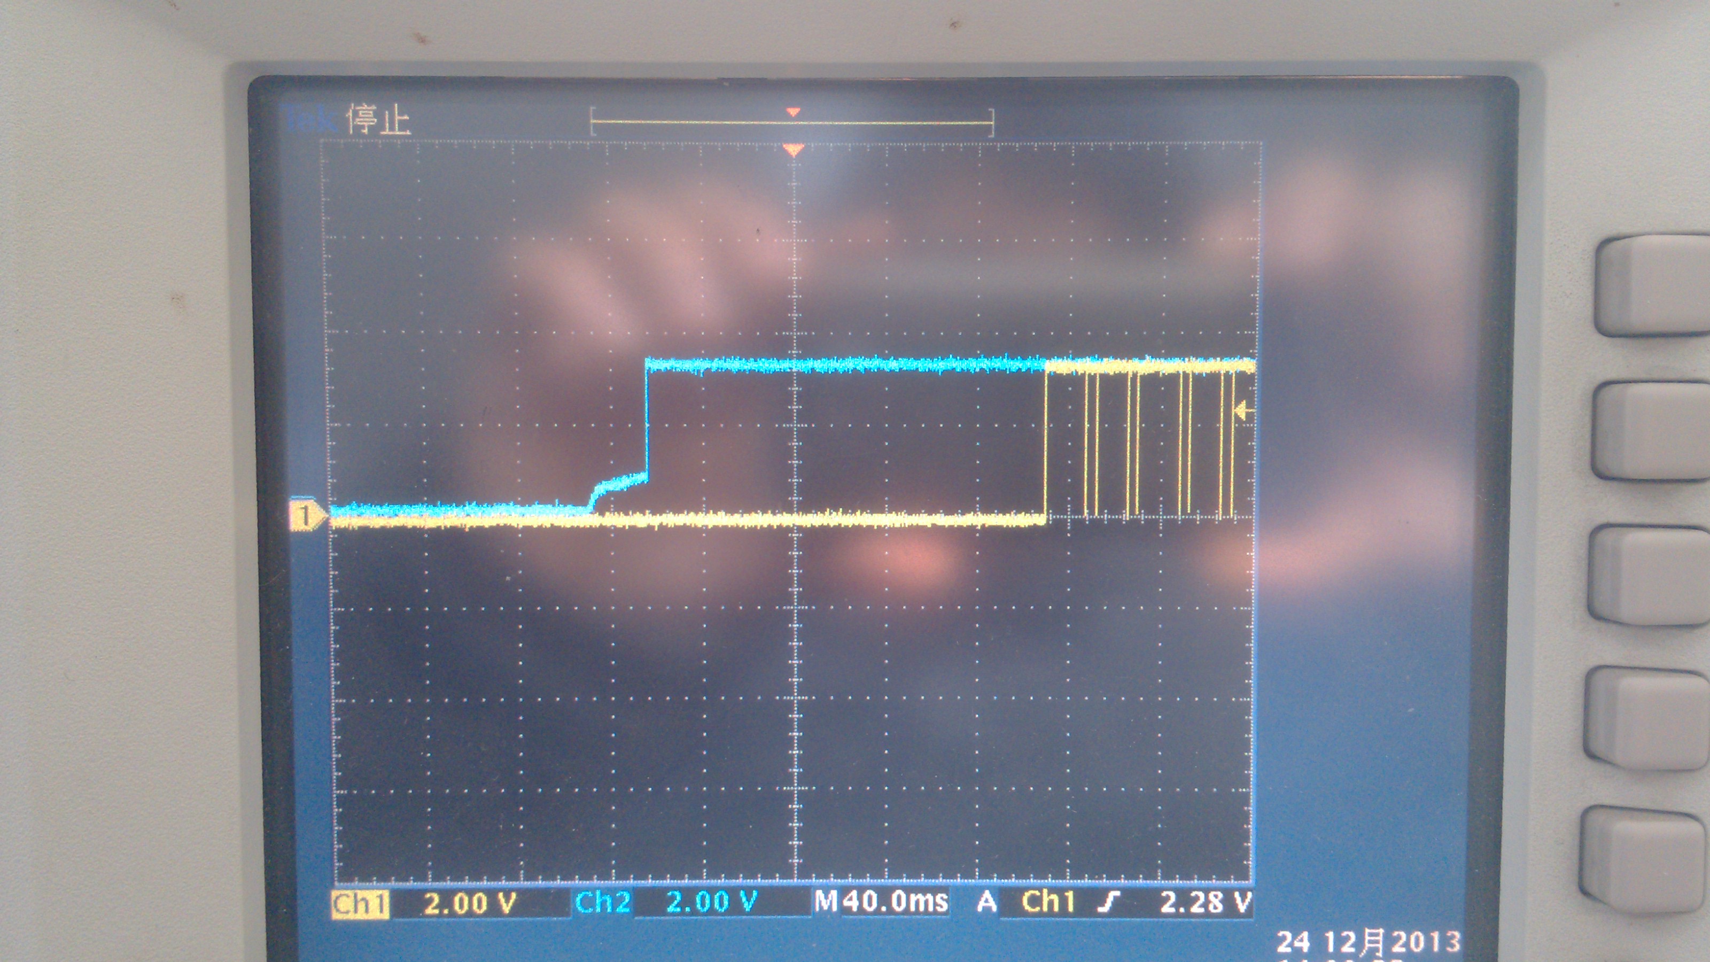Select the blue Ch2 channel label

coord(602,902)
